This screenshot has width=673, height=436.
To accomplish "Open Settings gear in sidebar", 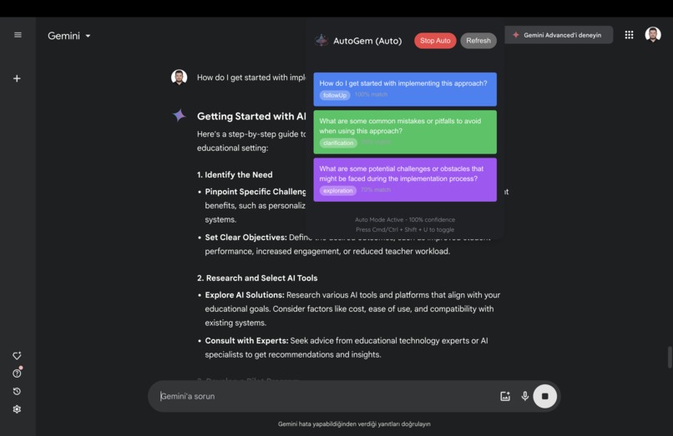I will coord(17,409).
